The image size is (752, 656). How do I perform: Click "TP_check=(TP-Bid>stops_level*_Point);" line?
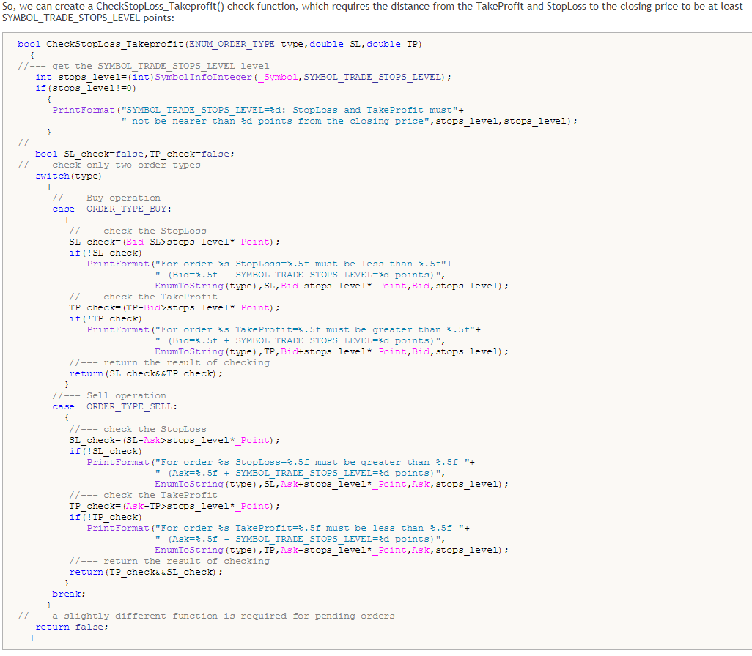point(174,307)
